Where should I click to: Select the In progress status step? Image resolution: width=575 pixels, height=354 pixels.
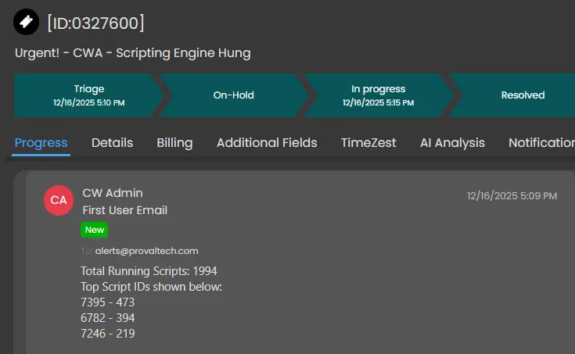click(379, 95)
